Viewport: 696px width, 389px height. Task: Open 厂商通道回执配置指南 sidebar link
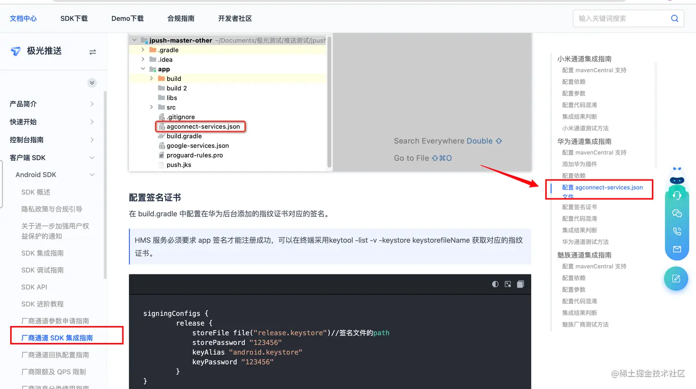click(55, 355)
